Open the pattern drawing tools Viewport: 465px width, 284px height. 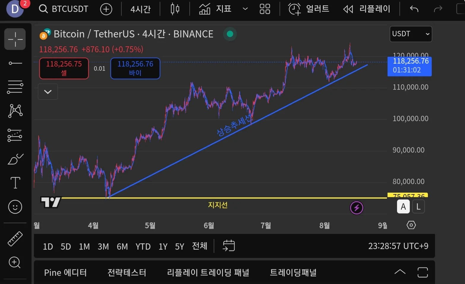coord(15,111)
